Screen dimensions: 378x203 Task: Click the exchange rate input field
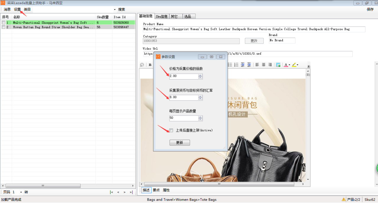(183, 97)
